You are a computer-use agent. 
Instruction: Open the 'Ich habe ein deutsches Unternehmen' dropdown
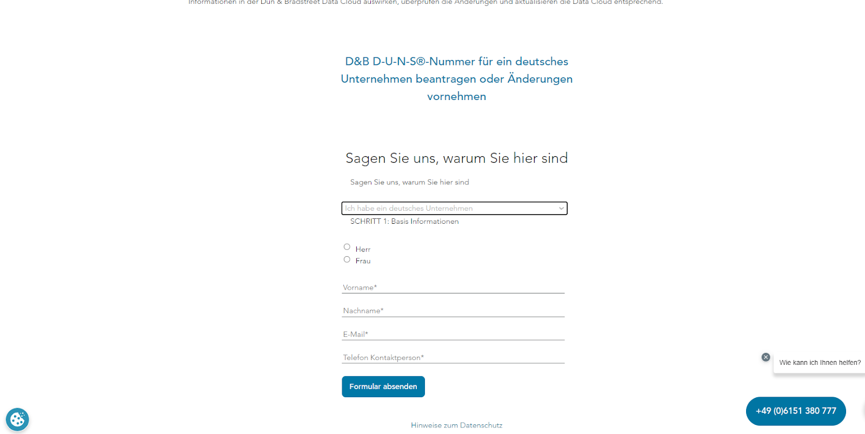(x=455, y=208)
